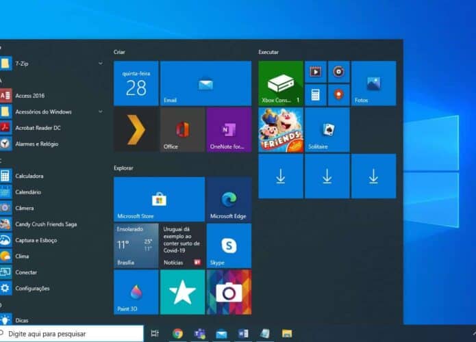Launch the Microsoft Edge tile
Screen dimensions: 476x342
point(229,199)
